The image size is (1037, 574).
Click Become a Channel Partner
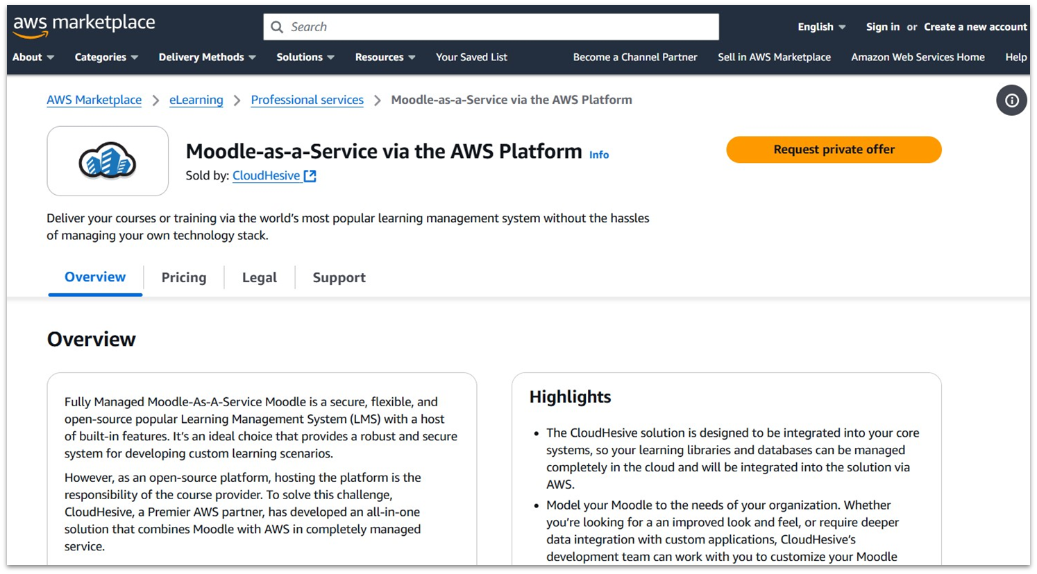click(x=635, y=58)
